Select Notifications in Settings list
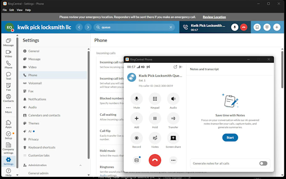Image resolution: width=286 pixels, height=179 pixels. point(53,99)
